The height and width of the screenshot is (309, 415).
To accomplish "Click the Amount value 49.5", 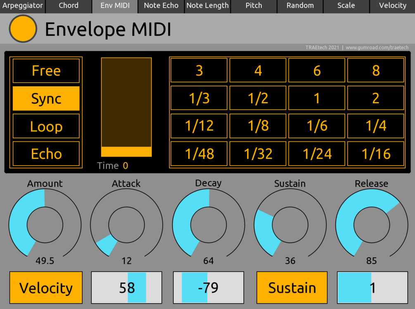I will coord(45,261).
